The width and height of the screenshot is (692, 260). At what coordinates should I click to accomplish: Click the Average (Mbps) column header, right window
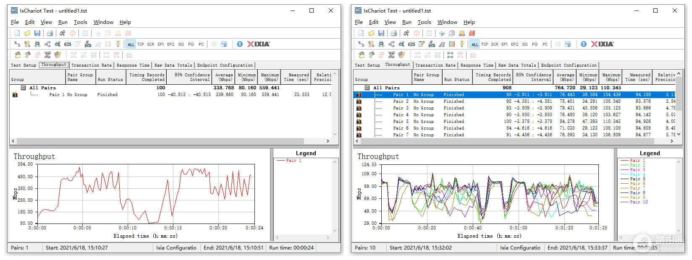[565, 77]
